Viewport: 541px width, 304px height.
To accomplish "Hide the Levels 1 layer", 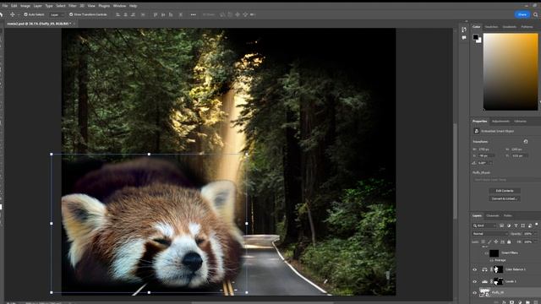I will pos(475,281).
